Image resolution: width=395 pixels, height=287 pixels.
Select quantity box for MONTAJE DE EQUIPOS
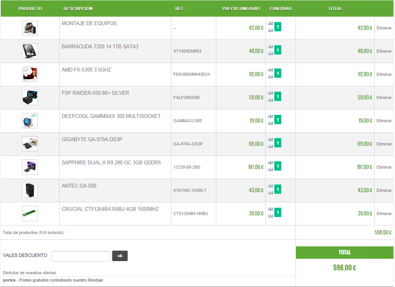coord(278,27)
